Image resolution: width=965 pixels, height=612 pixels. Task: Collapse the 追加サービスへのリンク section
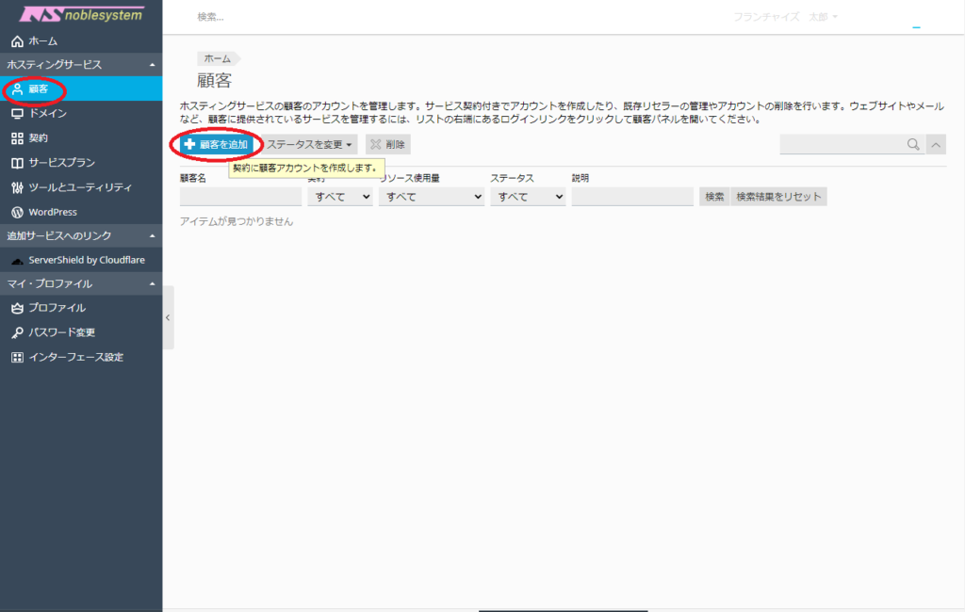click(x=153, y=235)
